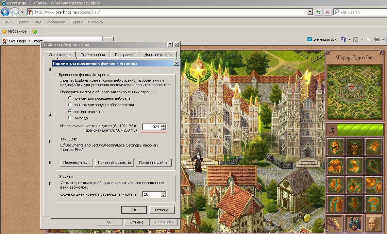387x234 pixels.
Task: Open the armored knights squad icon
Action: point(354,147)
